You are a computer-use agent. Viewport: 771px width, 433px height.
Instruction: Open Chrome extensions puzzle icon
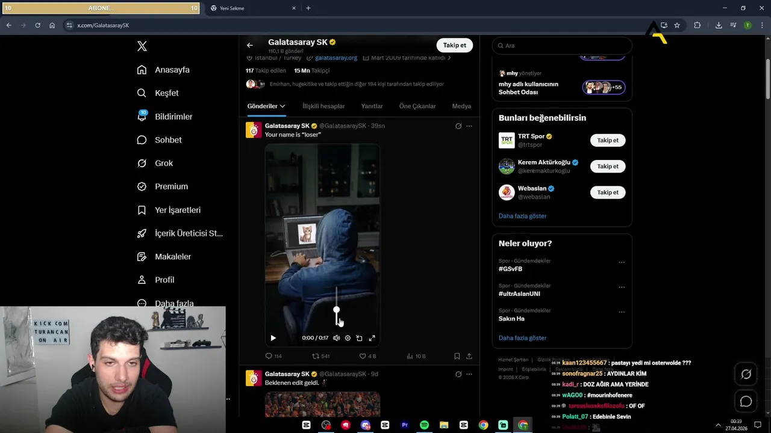pos(698,25)
